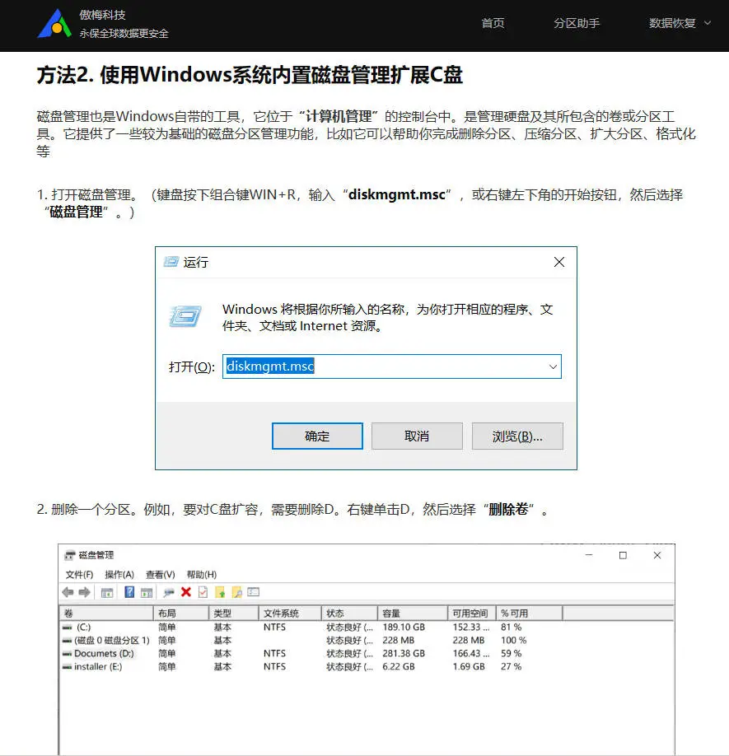
Task: Click the AOMEI 傲梅科技 logo
Action: tap(56, 25)
